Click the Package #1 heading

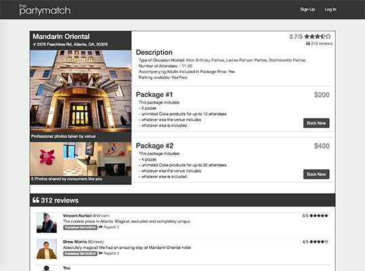tap(154, 95)
